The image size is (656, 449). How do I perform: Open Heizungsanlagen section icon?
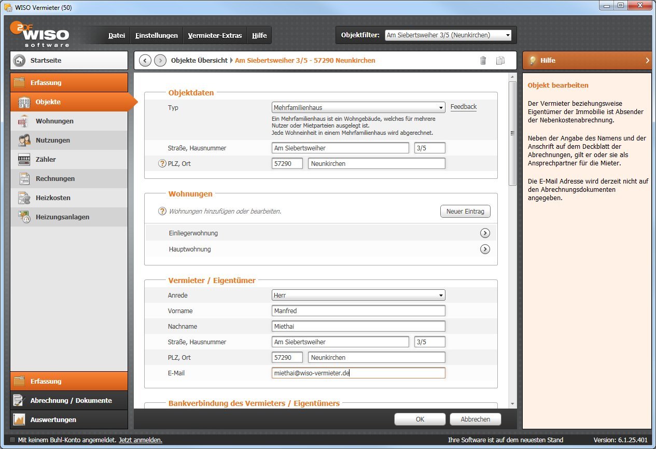[x=24, y=217]
